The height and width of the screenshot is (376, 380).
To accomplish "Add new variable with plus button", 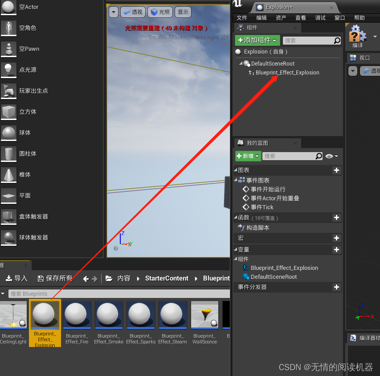I will click(x=336, y=250).
